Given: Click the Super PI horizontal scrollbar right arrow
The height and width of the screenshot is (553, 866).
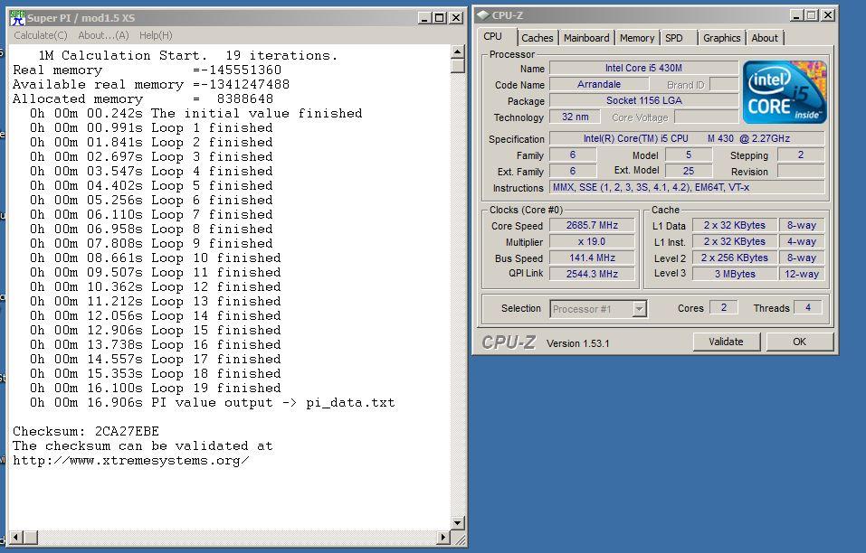Looking at the screenshot, I should pyautogui.click(x=443, y=537).
